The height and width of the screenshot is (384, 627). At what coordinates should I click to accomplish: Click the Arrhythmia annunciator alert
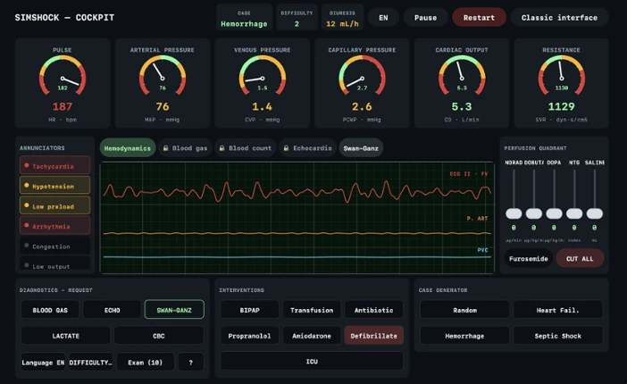coord(54,226)
